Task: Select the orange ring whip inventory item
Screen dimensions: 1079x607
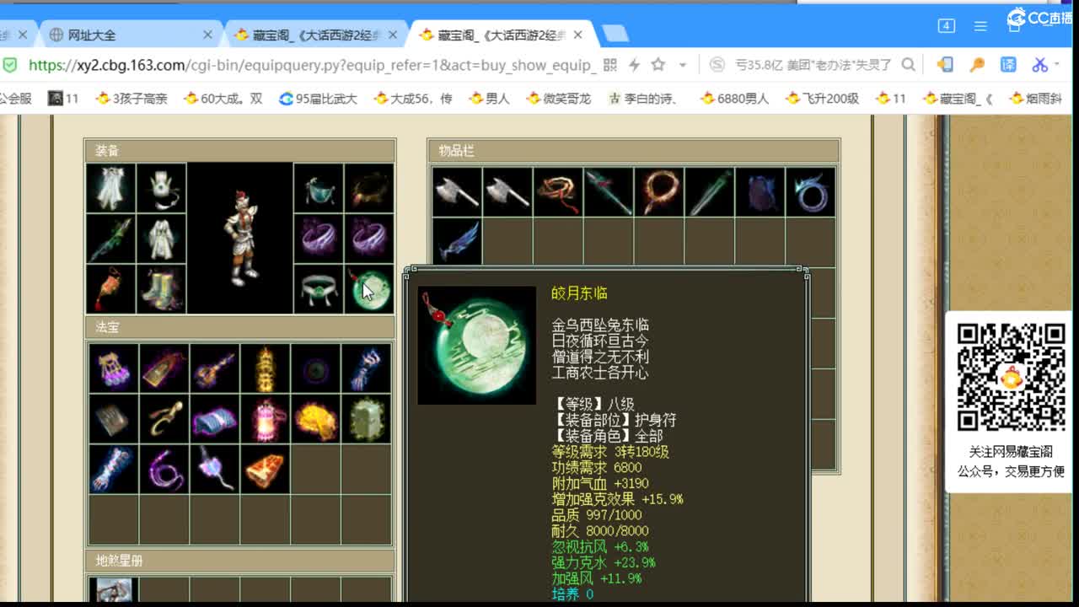Action: (659, 191)
